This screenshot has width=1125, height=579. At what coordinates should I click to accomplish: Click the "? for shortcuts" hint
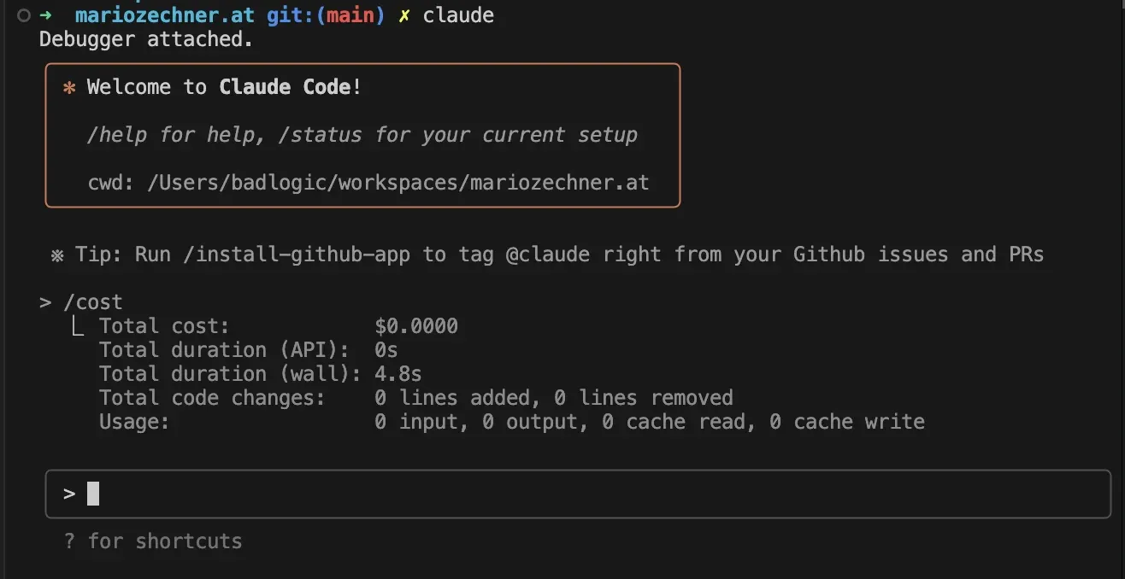(153, 541)
